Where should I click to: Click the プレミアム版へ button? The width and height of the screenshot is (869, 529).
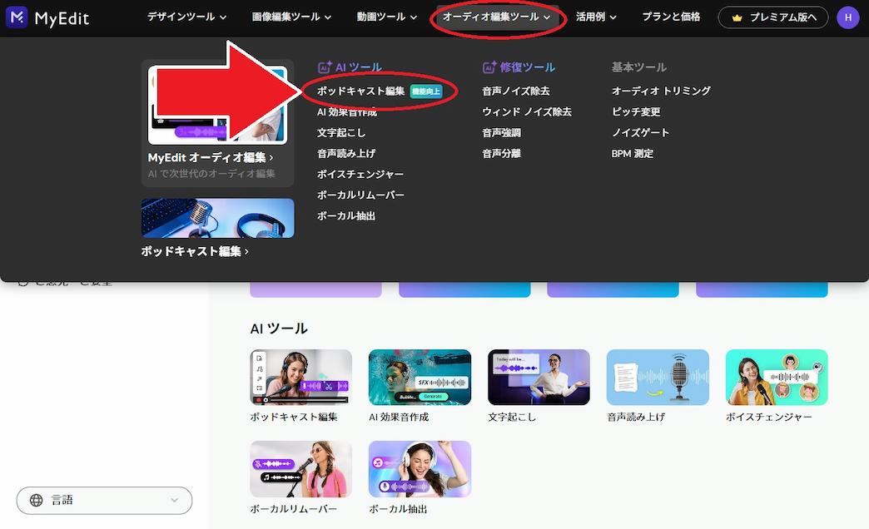point(773,17)
